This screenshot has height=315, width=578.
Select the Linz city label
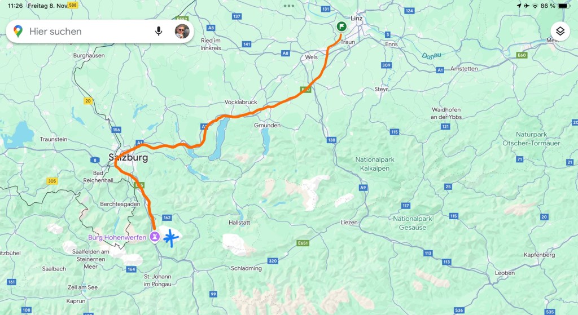coord(357,18)
